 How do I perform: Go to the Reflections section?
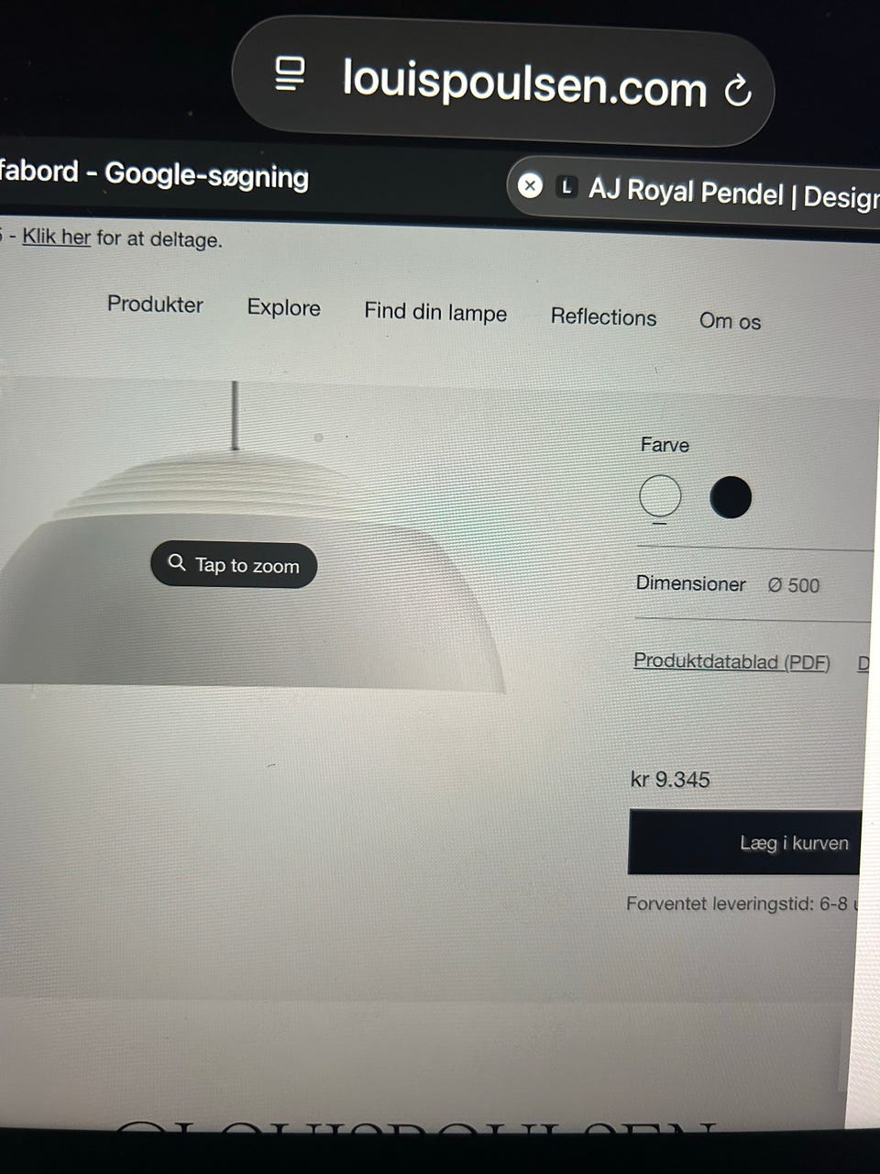pos(603,316)
